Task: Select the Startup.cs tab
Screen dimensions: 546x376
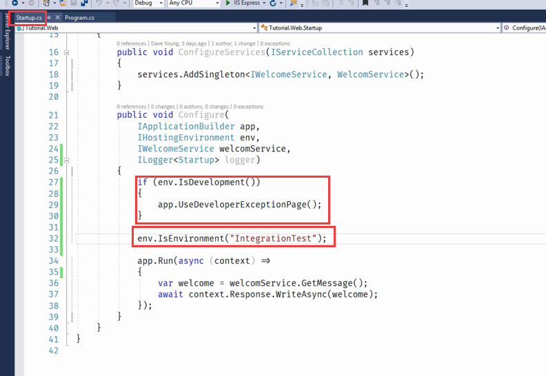Action: click(29, 17)
